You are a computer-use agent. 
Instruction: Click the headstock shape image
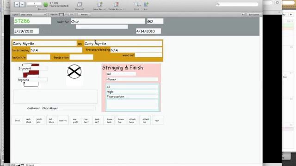click(31, 75)
